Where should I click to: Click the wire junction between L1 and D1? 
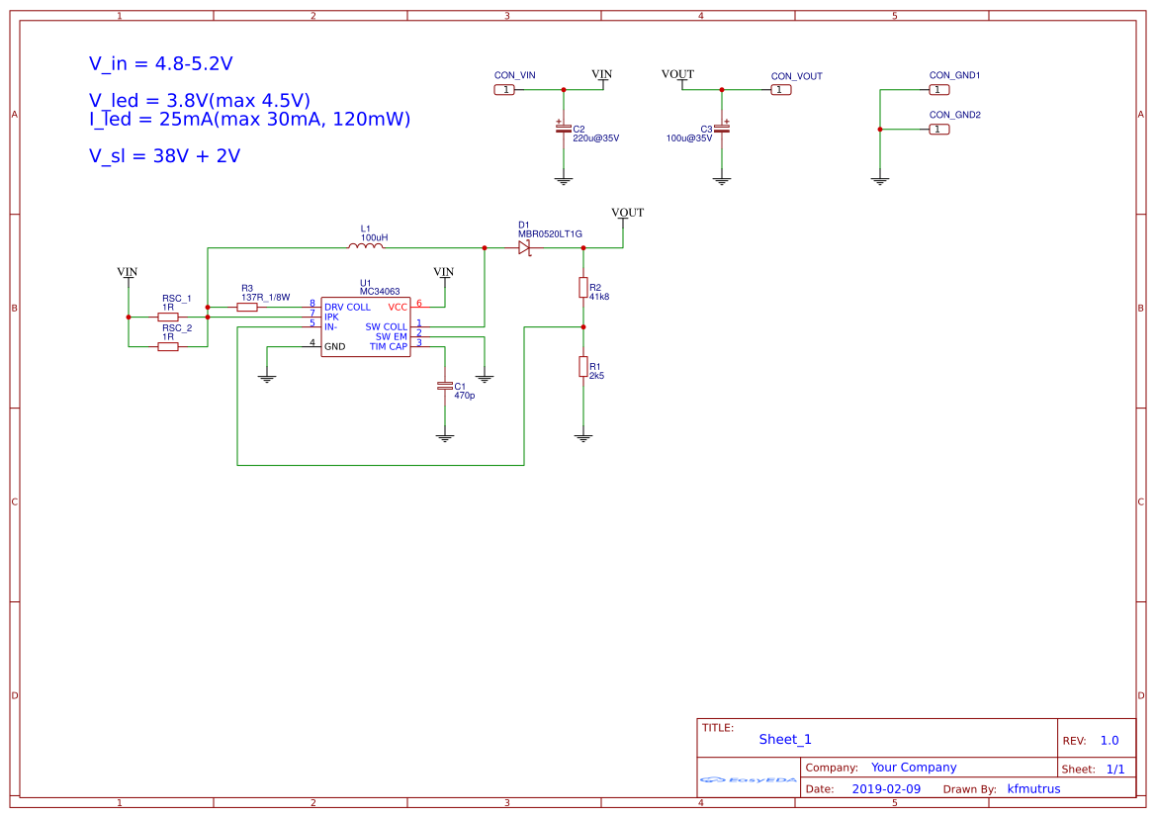[x=485, y=248]
